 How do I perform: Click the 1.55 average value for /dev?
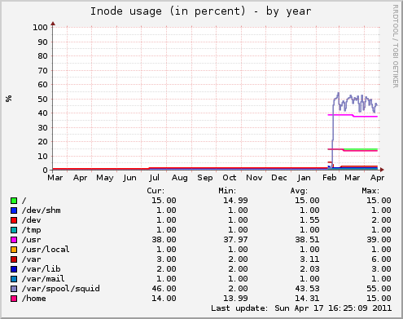point(309,220)
